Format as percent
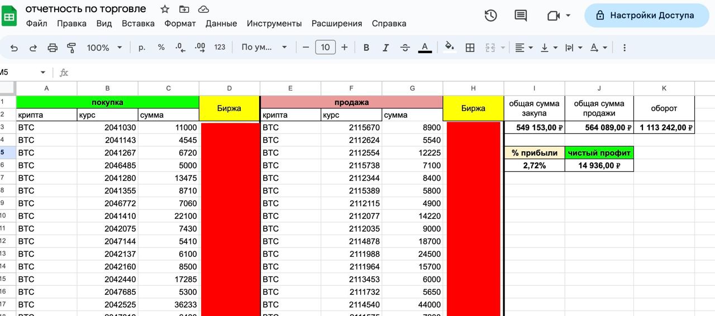Screen dimensions: 715x316 tap(161, 47)
